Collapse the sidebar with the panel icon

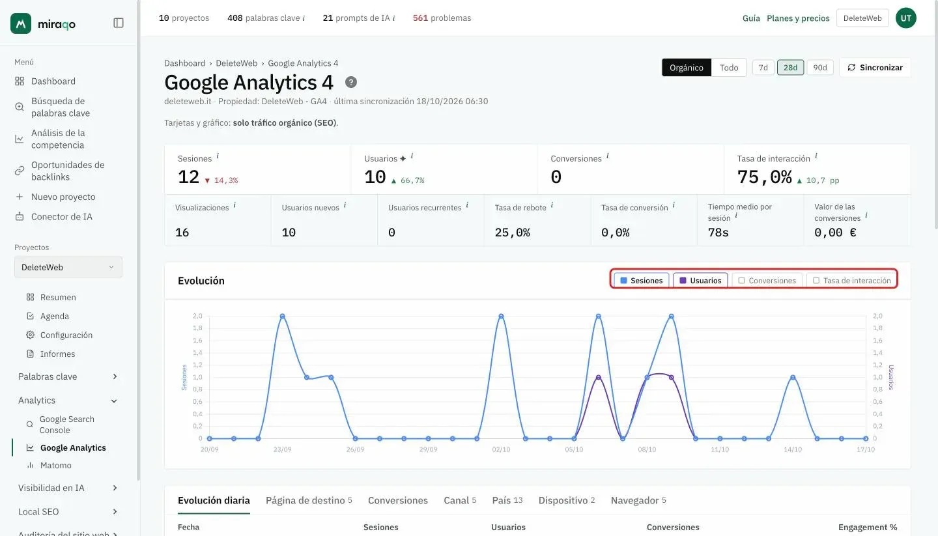tap(119, 23)
